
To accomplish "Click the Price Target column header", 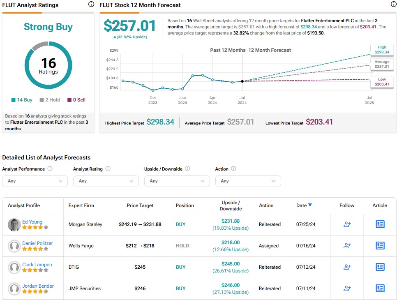I will [140, 205].
